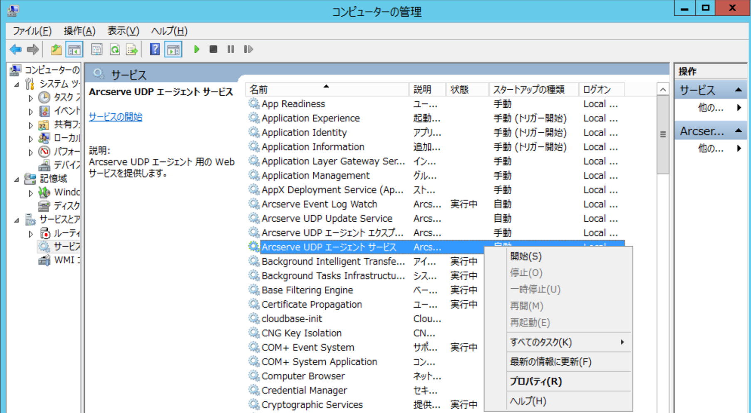Click the restart service toolbar icon
The width and height of the screenshot is (751, 413).
248,49
